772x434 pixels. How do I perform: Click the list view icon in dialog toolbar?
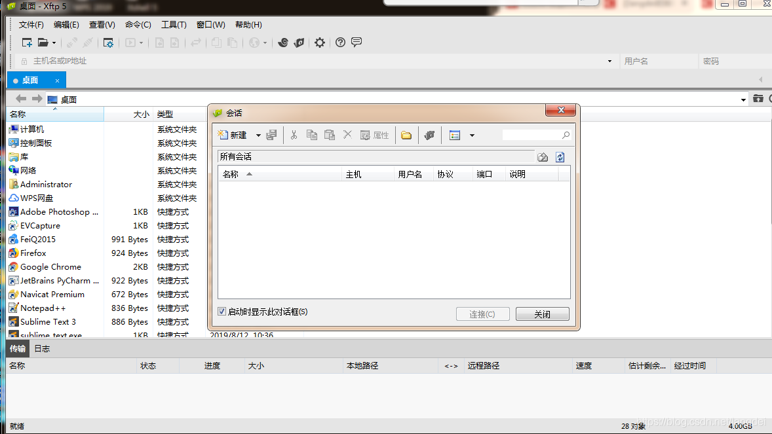(x=455, y=136)
